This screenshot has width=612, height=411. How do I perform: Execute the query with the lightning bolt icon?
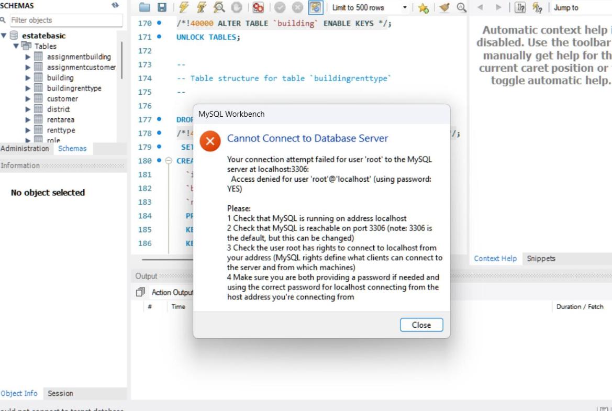(184, 8)
